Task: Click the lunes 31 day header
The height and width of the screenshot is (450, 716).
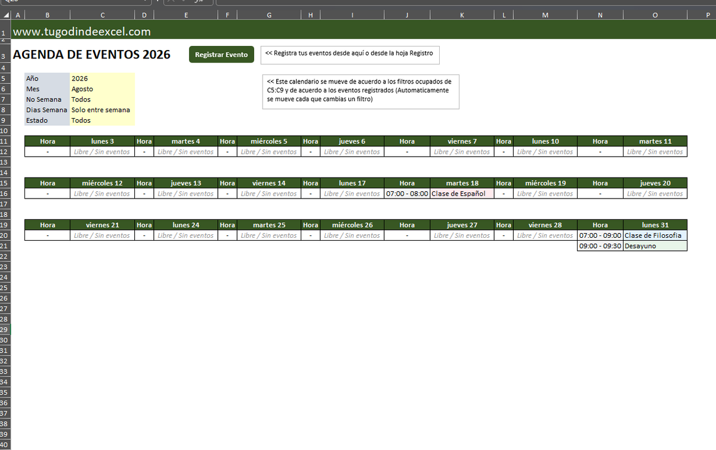Action: (x=655, y=225)
